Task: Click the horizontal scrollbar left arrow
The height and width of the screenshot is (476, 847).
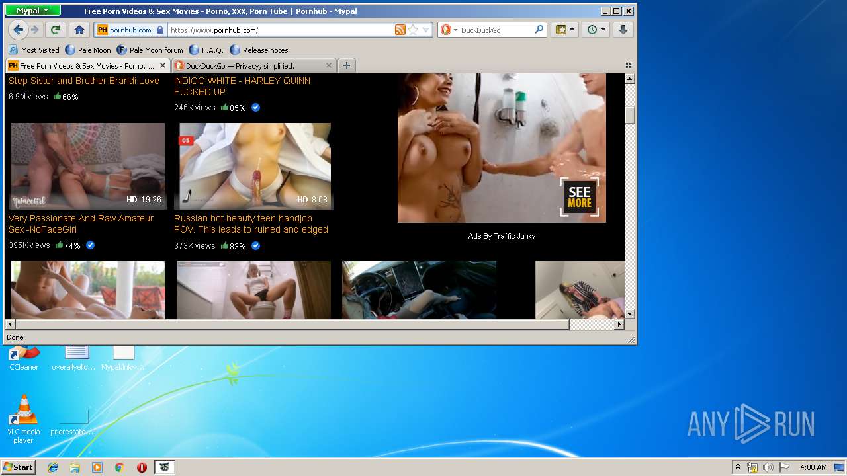Action: [10, 325]
